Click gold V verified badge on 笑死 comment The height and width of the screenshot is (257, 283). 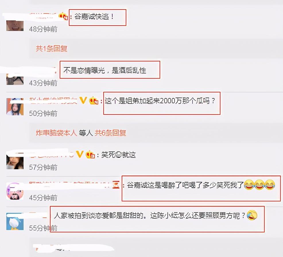pyautogui.click(x=80, y=154)
